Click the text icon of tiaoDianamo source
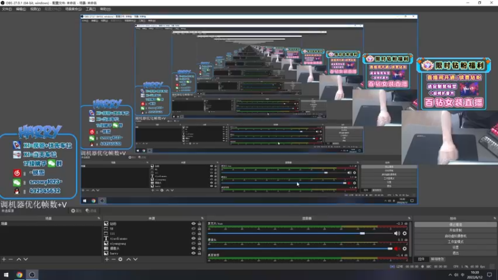 click(x=106, y=238)
